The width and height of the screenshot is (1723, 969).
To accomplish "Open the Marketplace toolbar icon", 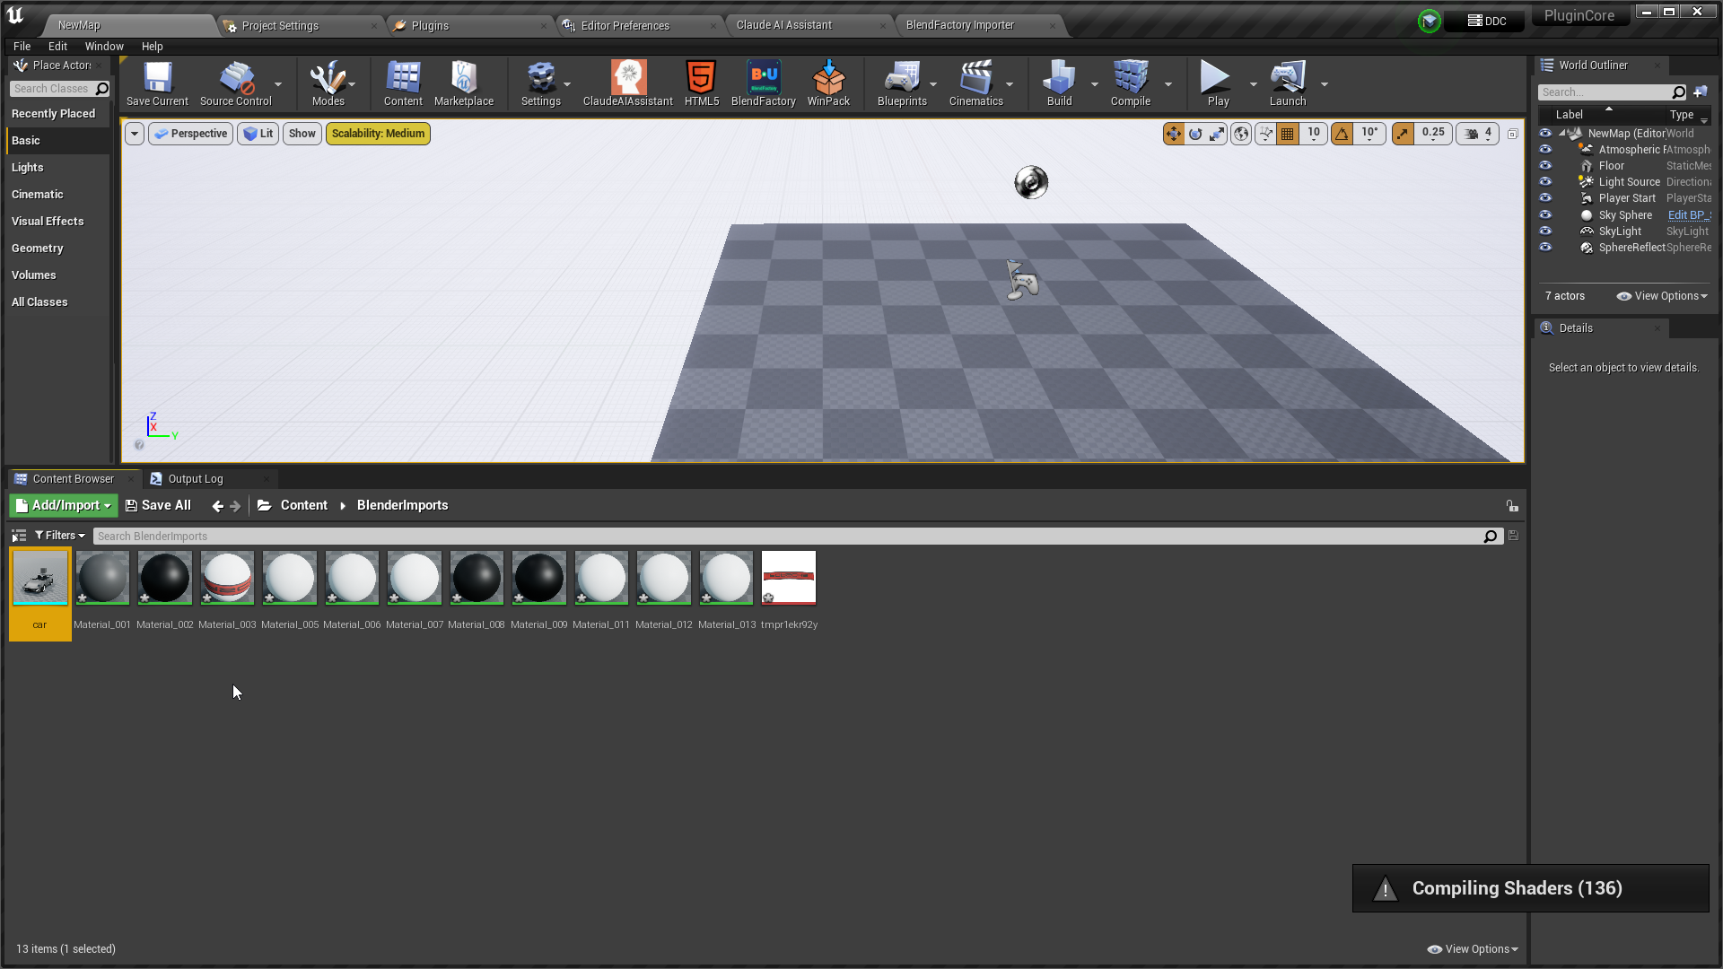I will pos(464,83).
